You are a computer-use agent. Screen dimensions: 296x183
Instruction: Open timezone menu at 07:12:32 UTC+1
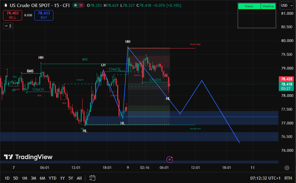(265, 178)
